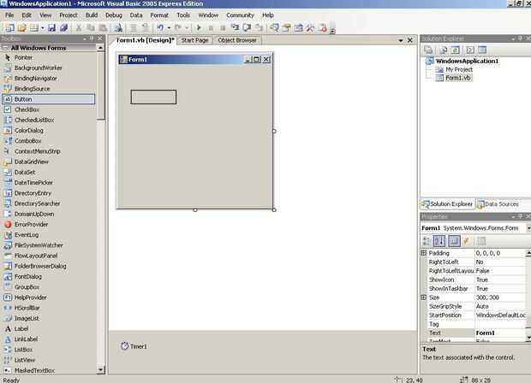
Task: Click View Code icon in Solution Explorer
Action: tap(470, 50)
